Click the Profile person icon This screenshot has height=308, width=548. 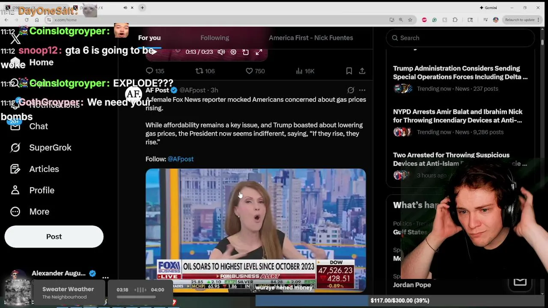15,190
